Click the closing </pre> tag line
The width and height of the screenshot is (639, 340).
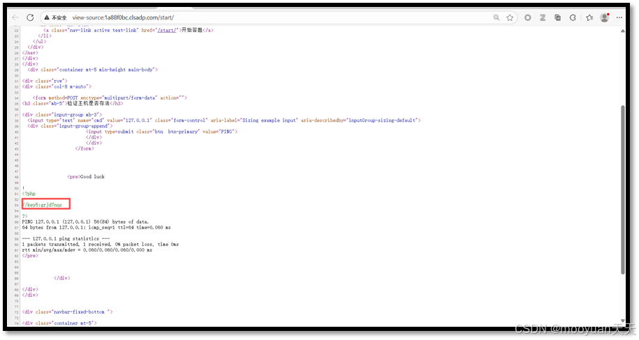tap(30, 256)
